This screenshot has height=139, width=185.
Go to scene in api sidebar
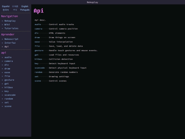tap(8, 106)
